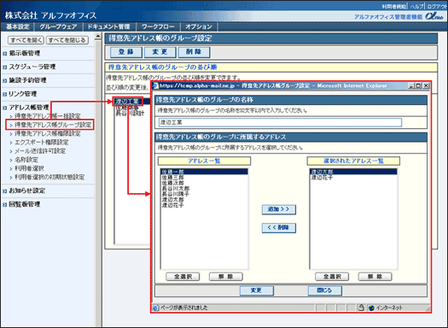Click 解除 under the 選択されたアドレス一覧 list
Image resolution: width=448 pixels, height=328 pixels.
(375, 277)
